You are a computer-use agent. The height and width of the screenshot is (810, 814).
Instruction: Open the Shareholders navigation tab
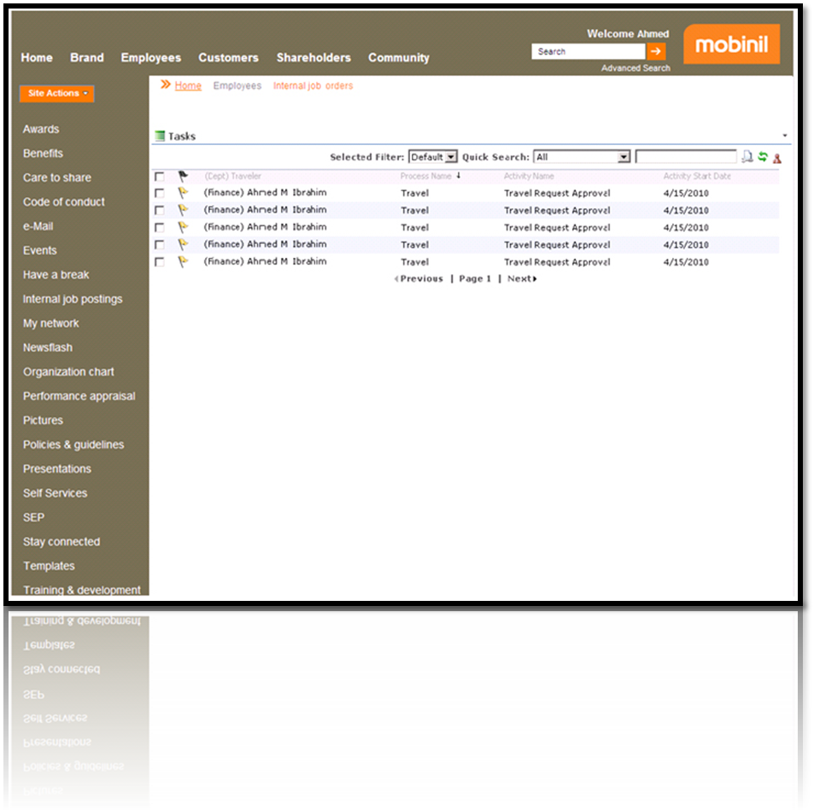pyautogui.click(x=313, y=57)
